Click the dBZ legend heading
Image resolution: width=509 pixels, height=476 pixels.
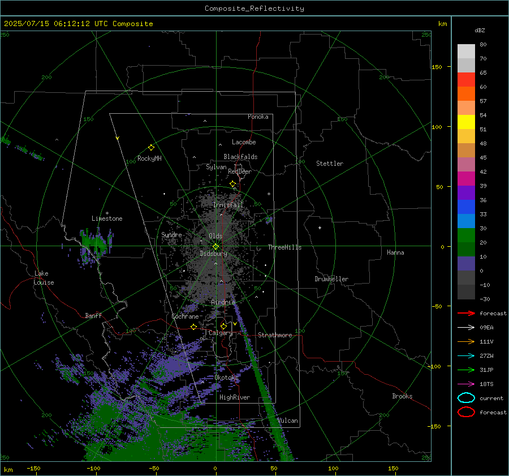click(480, 31)
